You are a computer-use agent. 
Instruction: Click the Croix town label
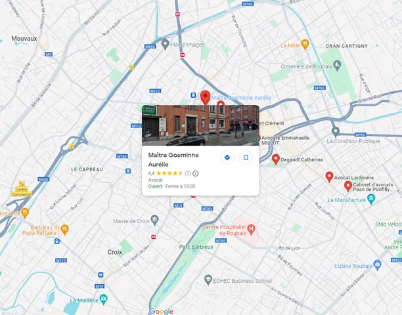click(x=114, y=252)
